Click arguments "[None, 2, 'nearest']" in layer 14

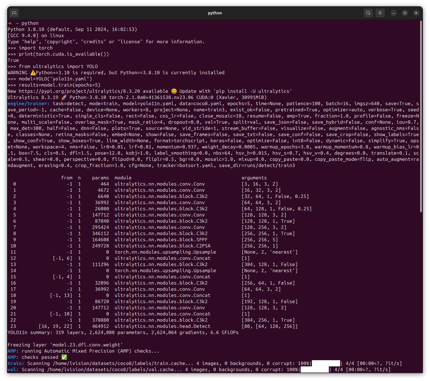click(x=270, y=270)
